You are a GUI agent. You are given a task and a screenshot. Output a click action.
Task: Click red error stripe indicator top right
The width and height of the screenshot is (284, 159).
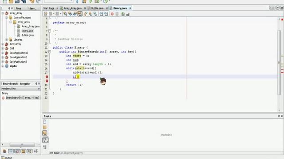pos(282,19)
